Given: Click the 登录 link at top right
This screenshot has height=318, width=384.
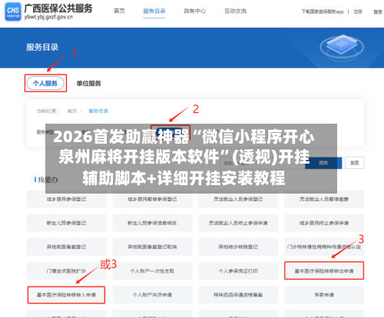Looking at the screenshot, I should [x=378, y=12].
